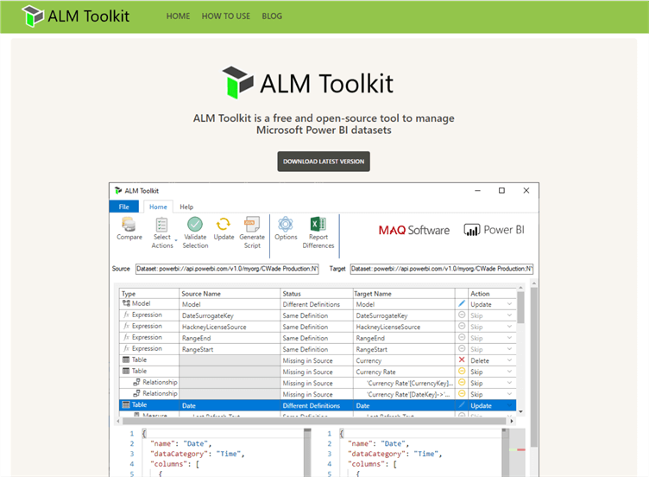Click the source JSON pane scrollbar
This screenshot has height=477, width=649.
click(x=307, y=453)
